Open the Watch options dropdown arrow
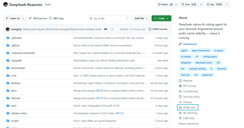Image resolution: width=244 pixels, height=128 pixels. [176, 5]
